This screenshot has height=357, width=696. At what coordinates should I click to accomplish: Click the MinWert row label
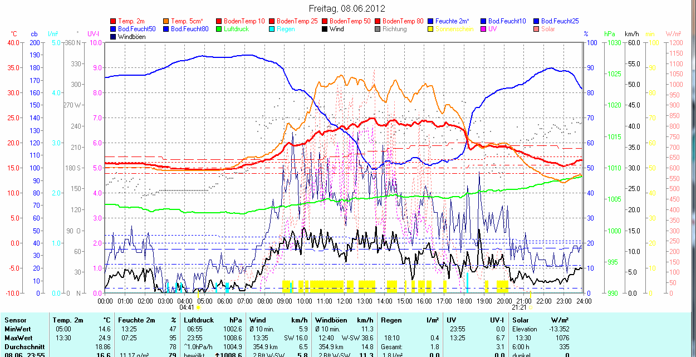coord(17,329)
